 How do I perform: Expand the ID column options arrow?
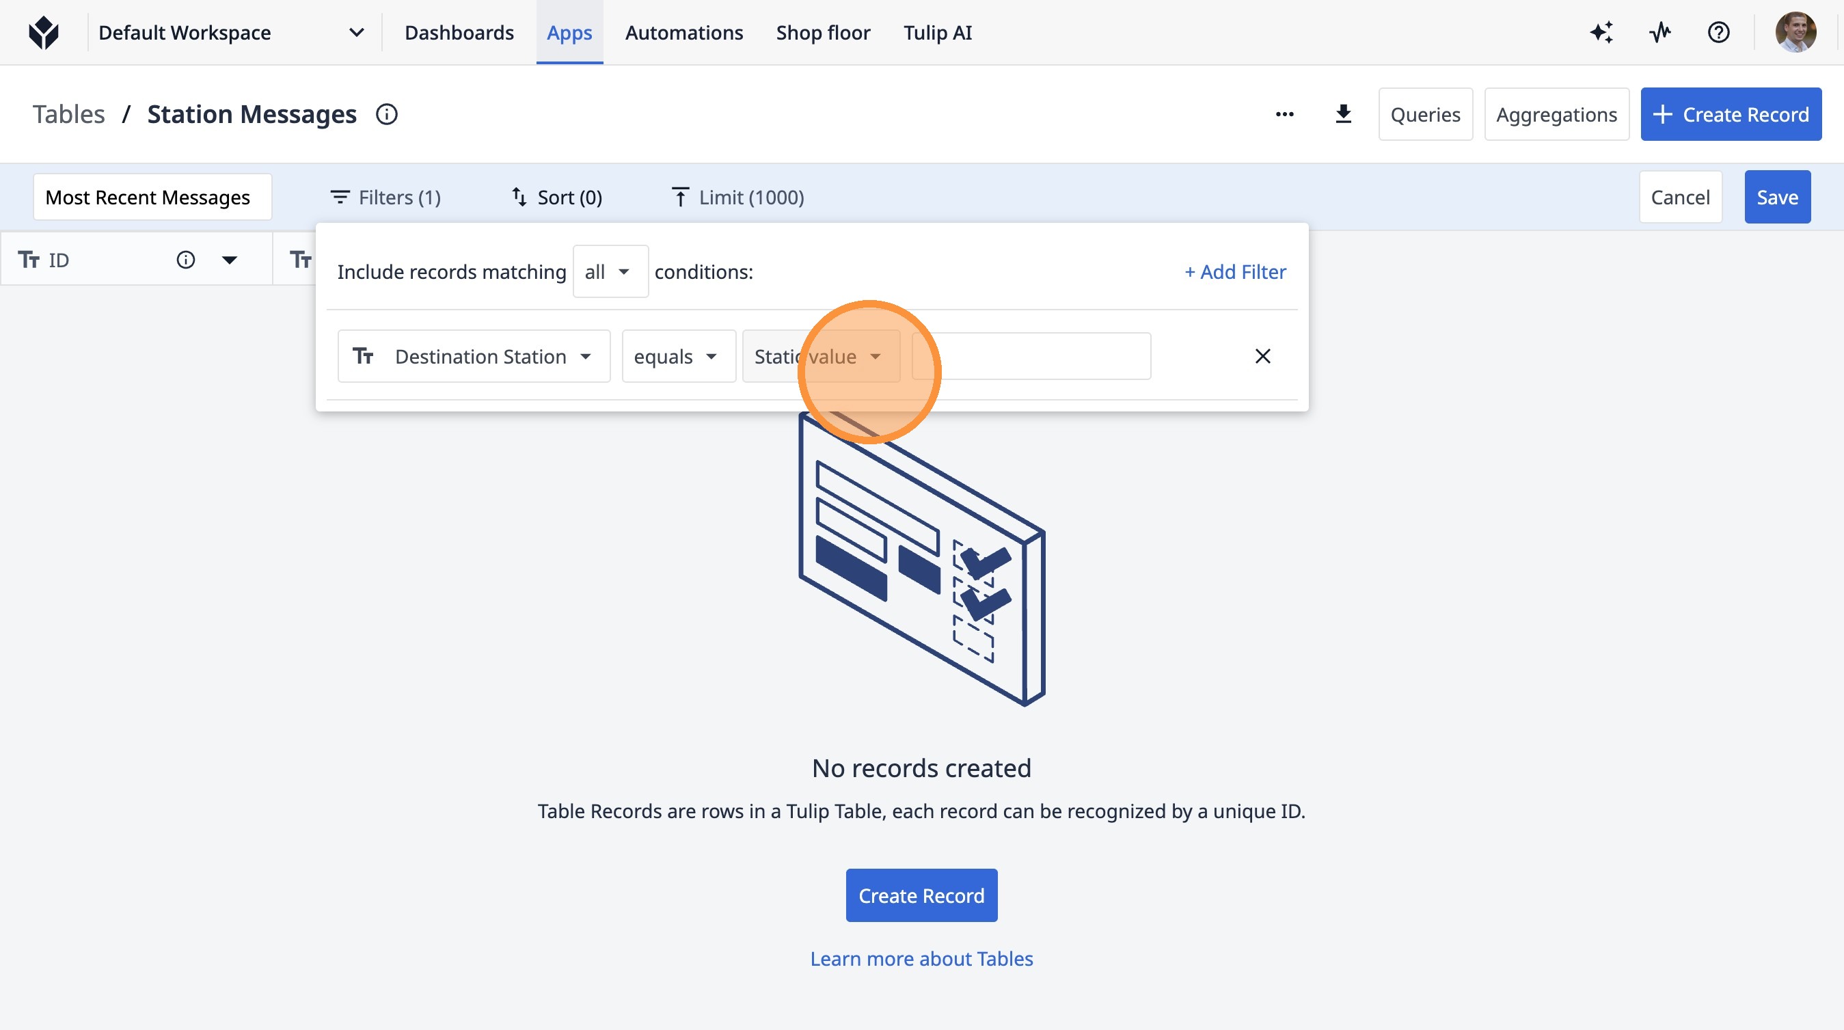229,260
